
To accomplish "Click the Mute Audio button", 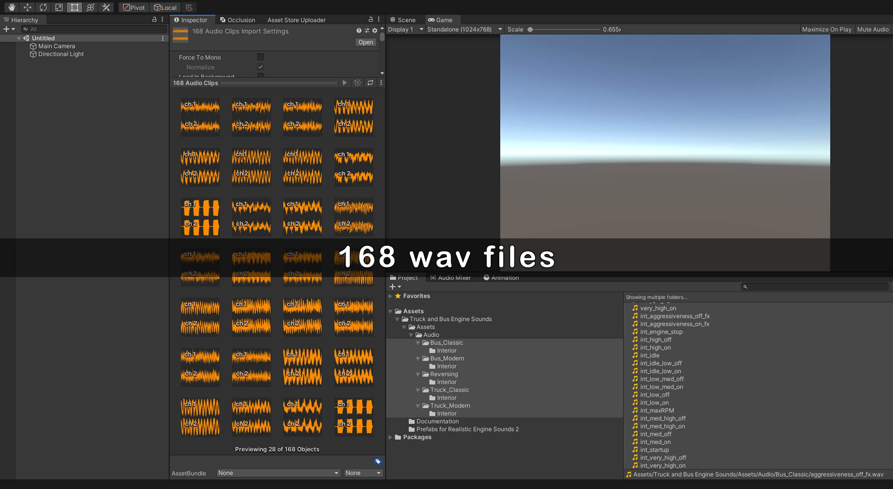I will point(873,29).
